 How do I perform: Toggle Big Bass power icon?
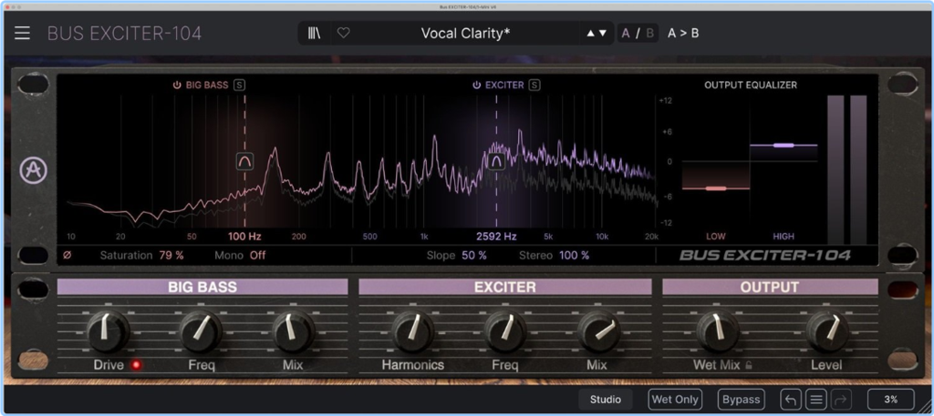pos(177,85)
